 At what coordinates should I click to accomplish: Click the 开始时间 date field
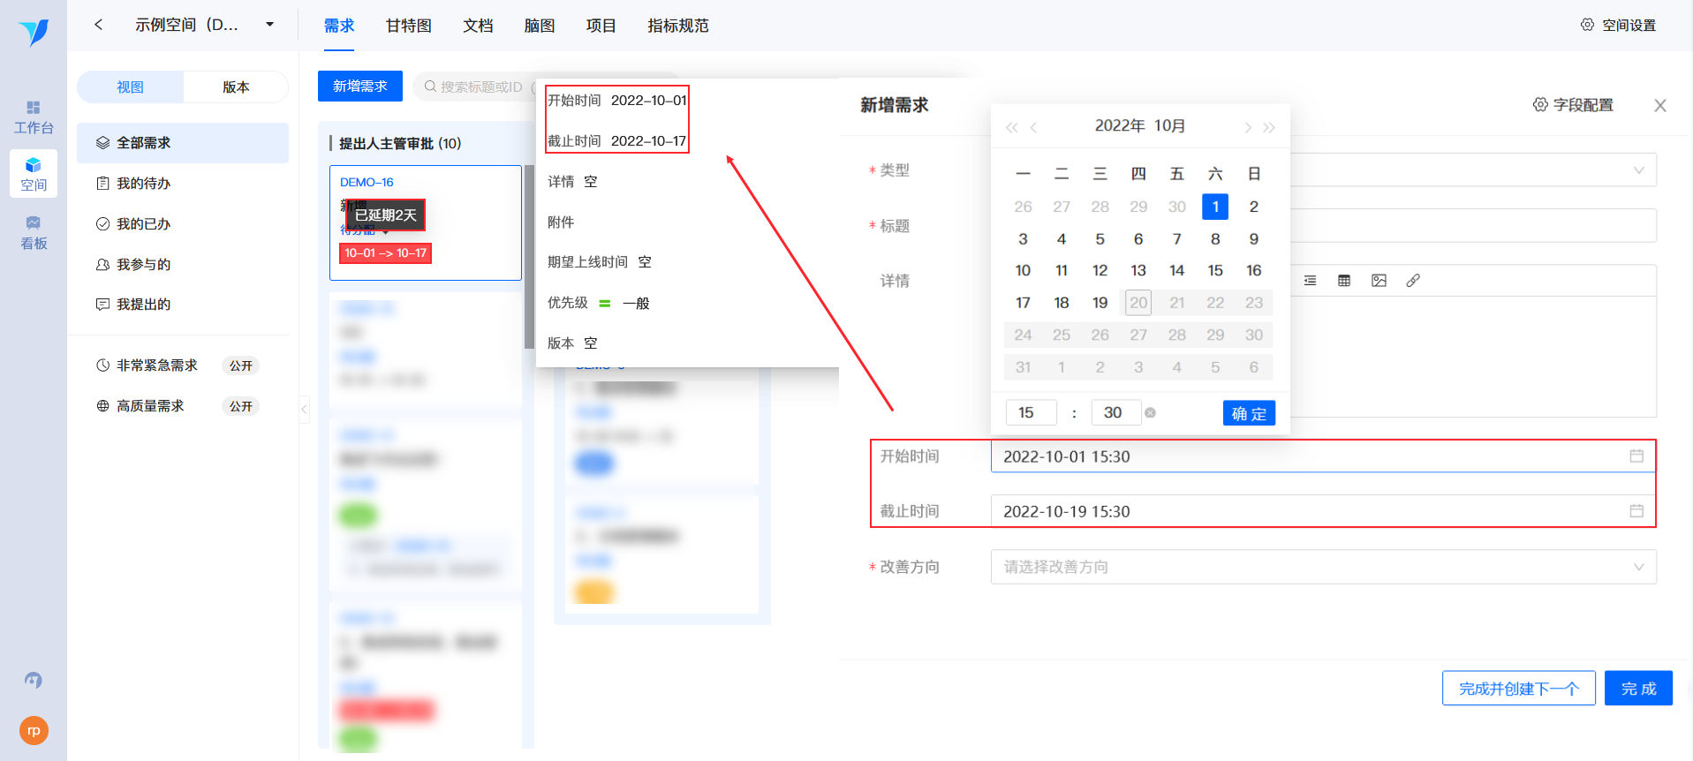point(1323,456)
